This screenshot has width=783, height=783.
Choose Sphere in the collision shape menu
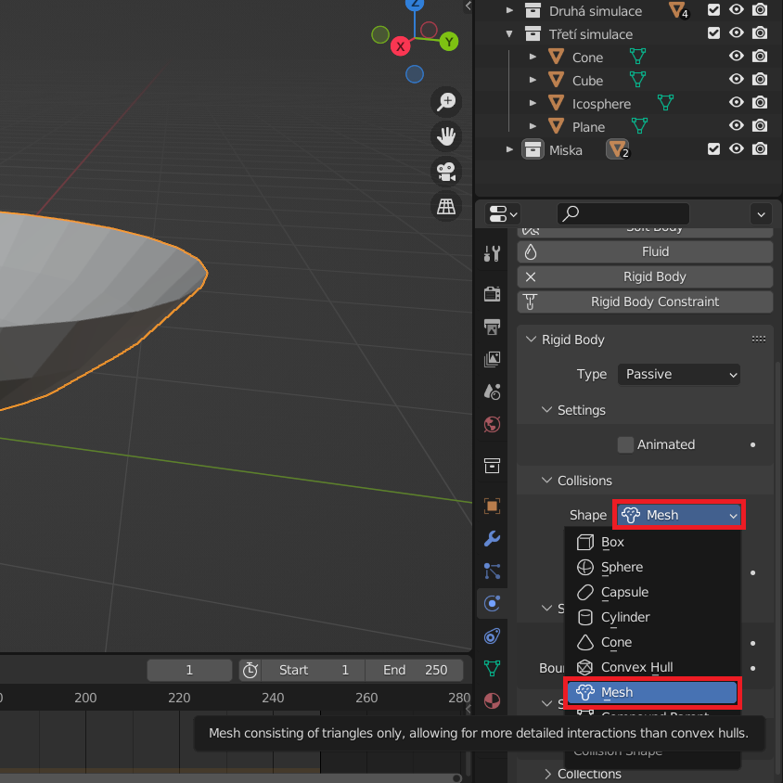click(622, 567)
